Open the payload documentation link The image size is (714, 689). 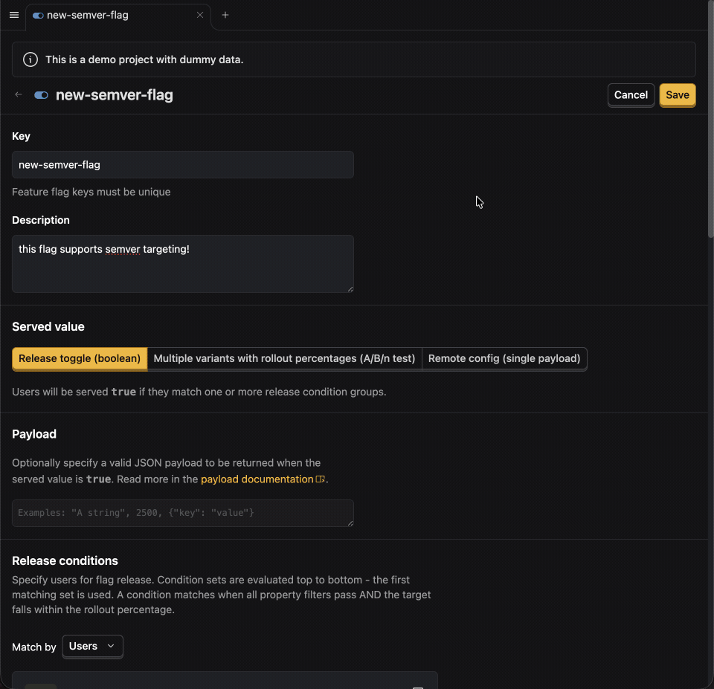coord(257,479)
